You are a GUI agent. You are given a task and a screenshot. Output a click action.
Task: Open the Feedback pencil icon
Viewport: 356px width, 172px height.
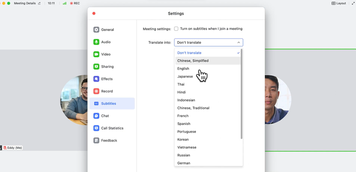click(96, 141)
